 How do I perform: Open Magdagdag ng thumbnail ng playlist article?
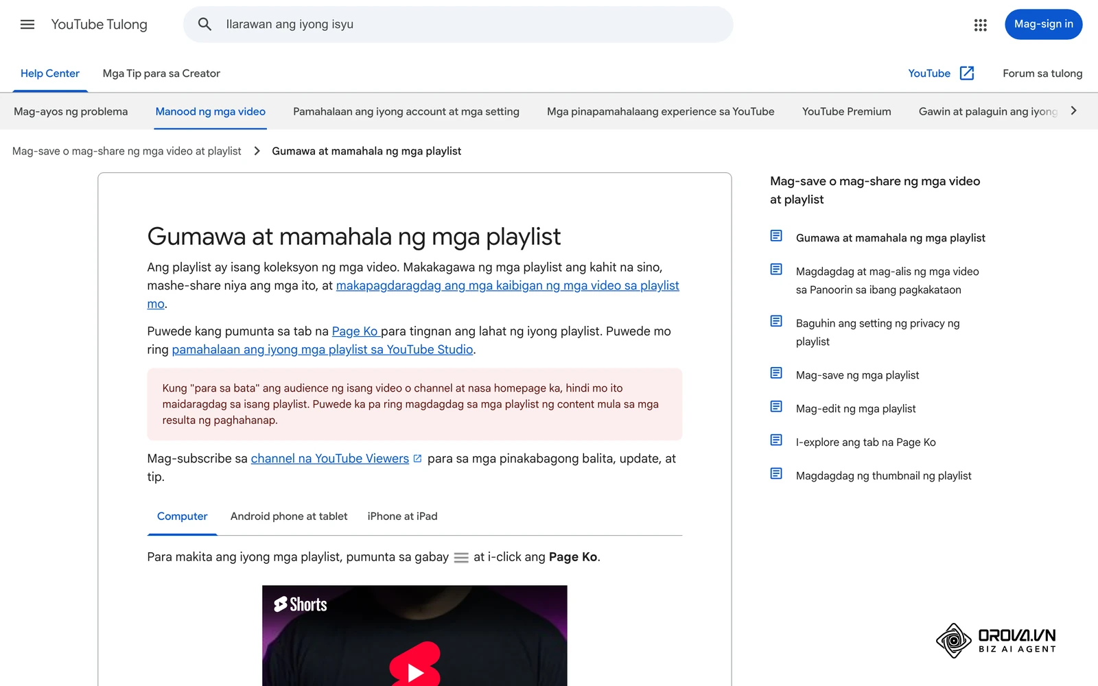pos(883,476)
